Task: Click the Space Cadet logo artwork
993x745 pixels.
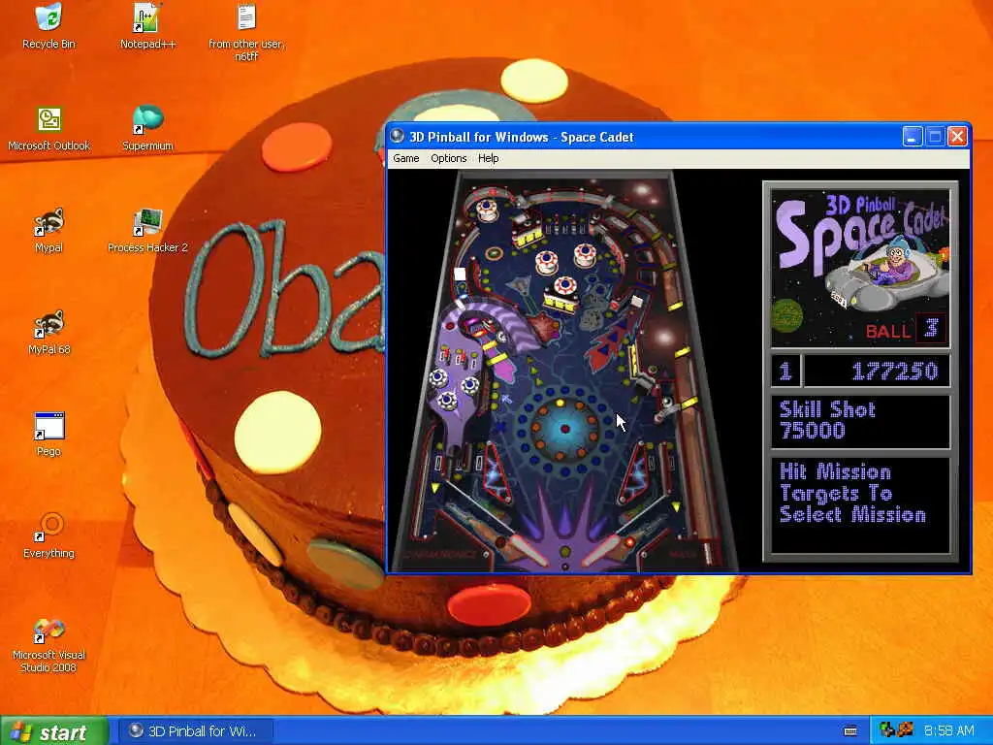Action: click(x=860, y=268)
